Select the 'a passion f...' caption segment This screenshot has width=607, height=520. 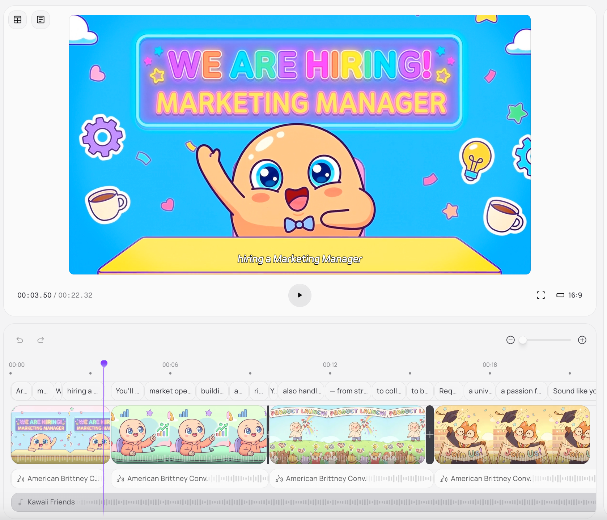click(521, 391)
